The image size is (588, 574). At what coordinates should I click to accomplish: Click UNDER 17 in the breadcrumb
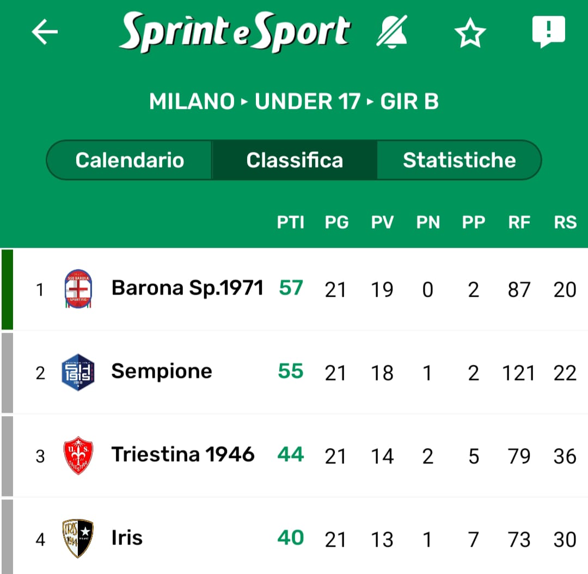point(307,101)
